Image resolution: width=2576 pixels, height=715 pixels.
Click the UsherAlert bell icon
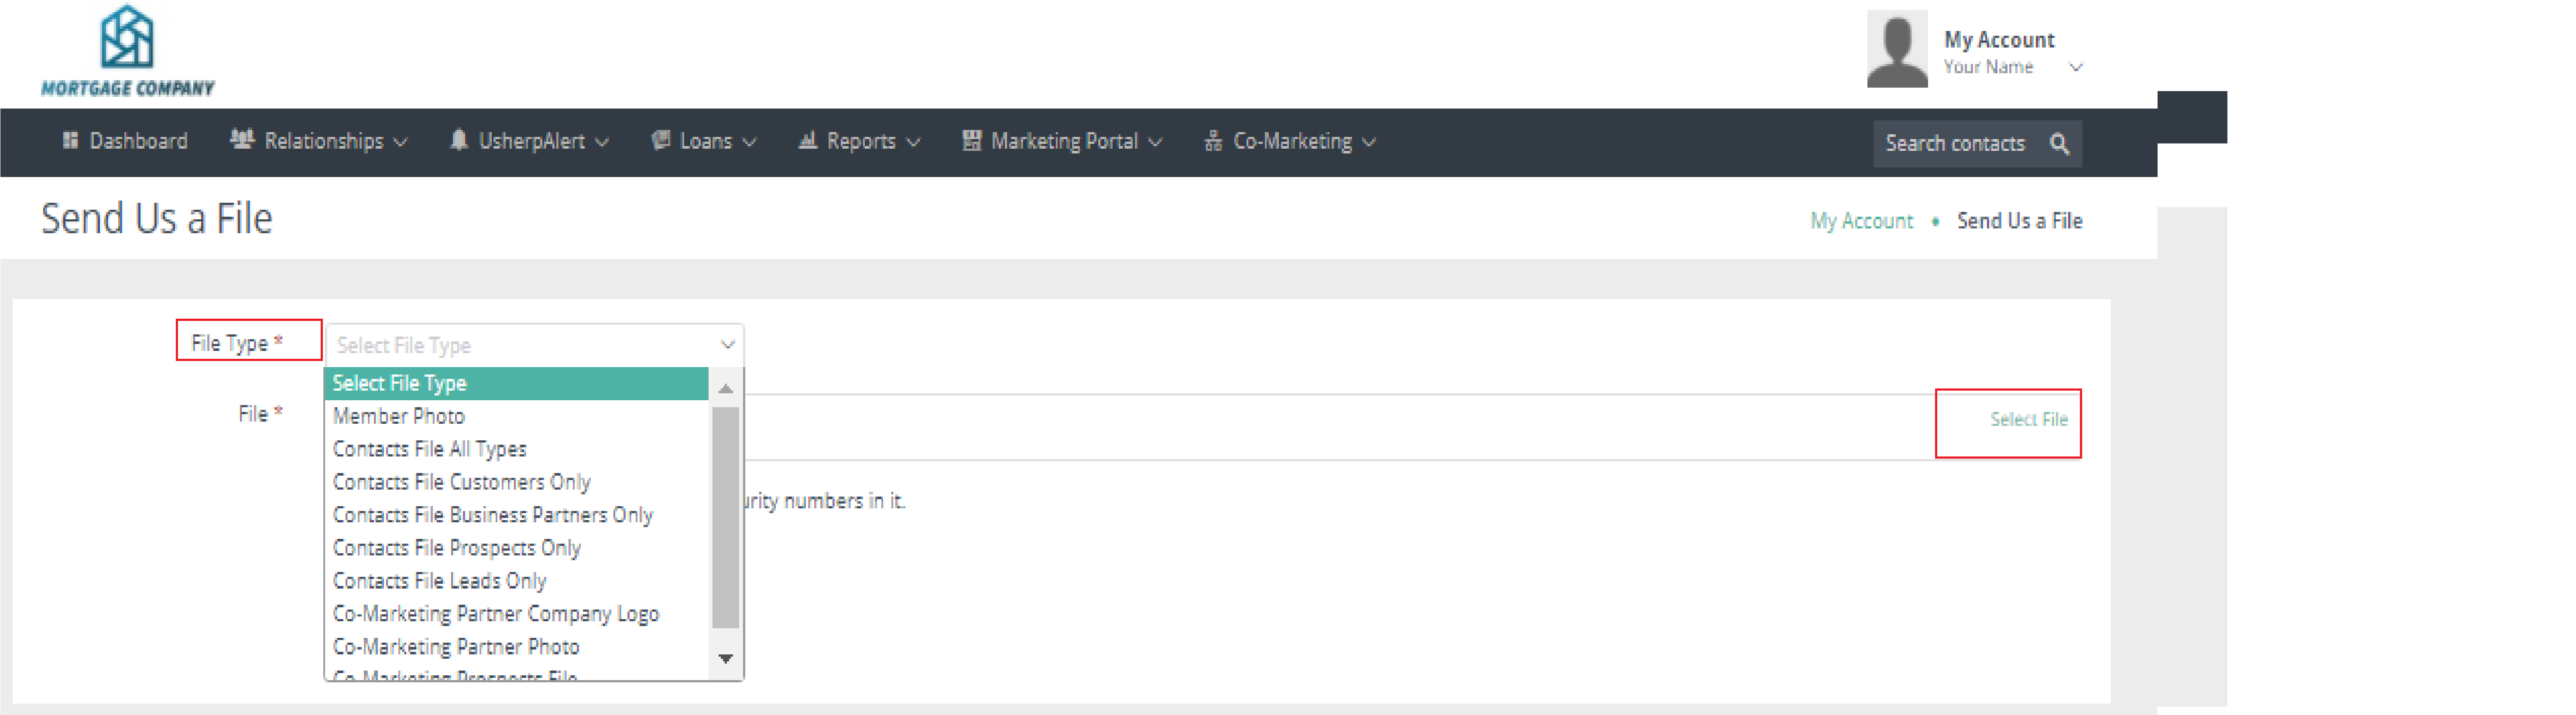[x=458, y=140]
